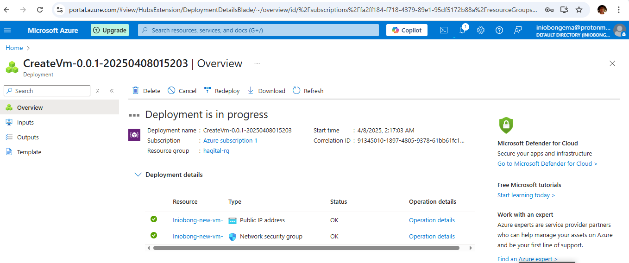This screenshot has width=629, height=263.
Task: Open the Public IP address resource link
Action: tap(198, 220)
